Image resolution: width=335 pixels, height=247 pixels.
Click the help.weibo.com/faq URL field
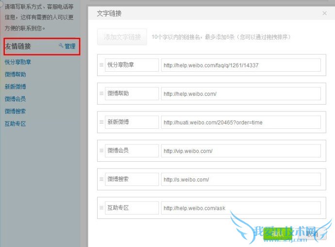(241, 65)
